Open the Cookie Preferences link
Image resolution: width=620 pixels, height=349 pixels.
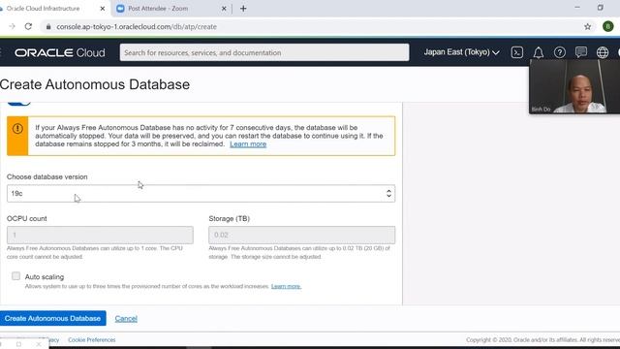click(92, 340)
